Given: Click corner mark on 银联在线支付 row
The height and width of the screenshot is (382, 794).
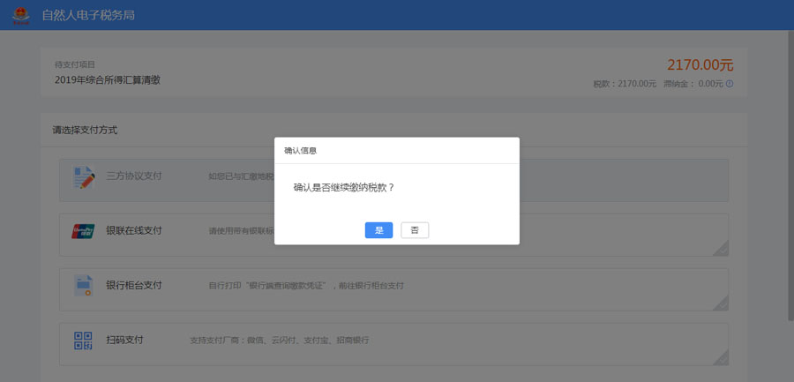Looking at the screenshot, I should pos(721,249).
